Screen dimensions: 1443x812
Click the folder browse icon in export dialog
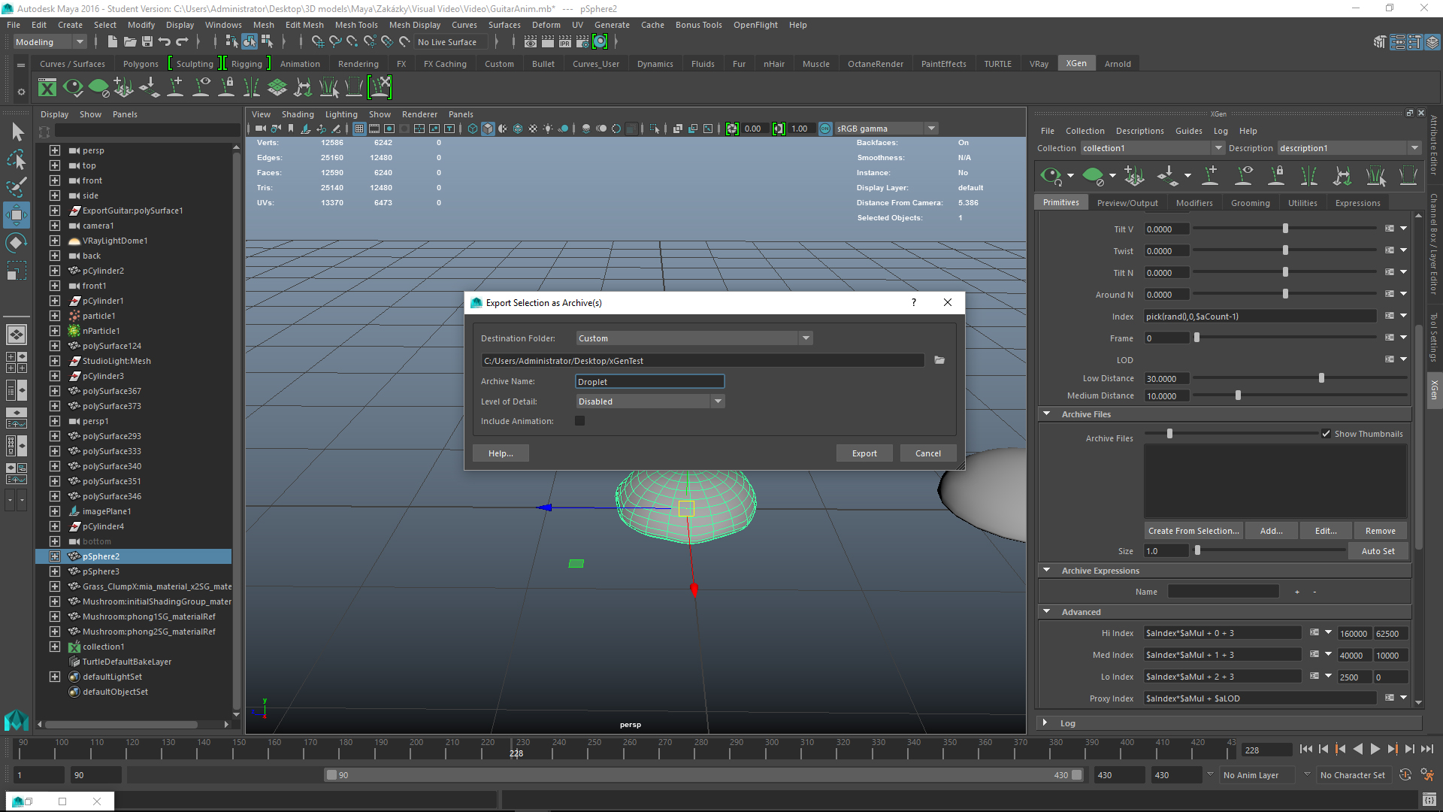(939, 360)
